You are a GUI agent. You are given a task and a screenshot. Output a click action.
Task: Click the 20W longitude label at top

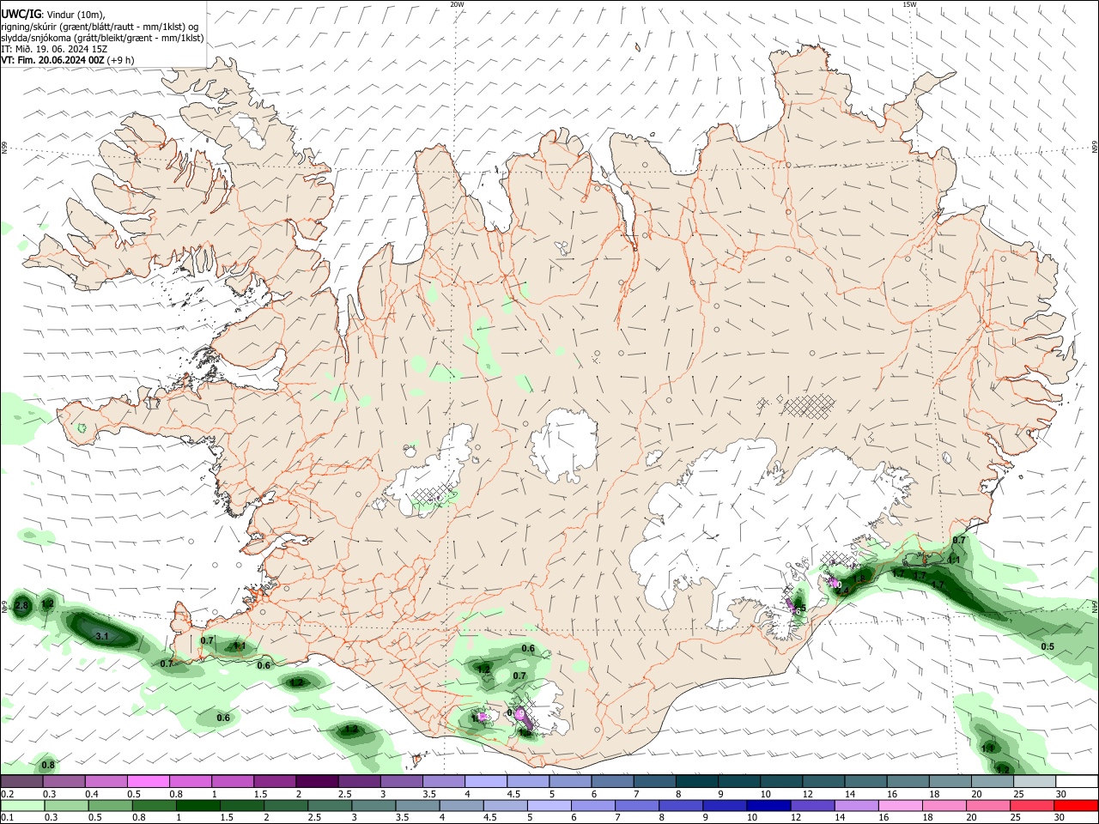click(x=457, y=4)
